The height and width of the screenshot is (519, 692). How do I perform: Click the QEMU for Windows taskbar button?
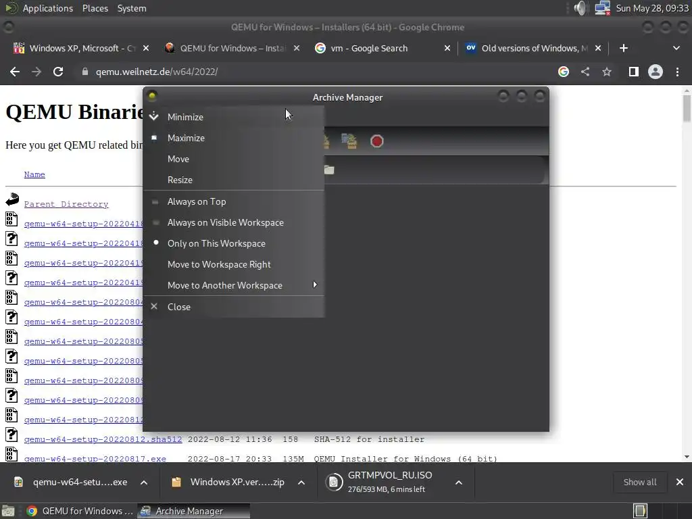click(x=80, y=511)
